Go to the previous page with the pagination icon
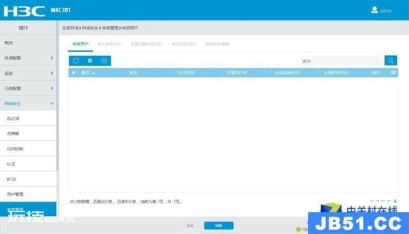Screen dimensions: 409x234 [377, 201]
